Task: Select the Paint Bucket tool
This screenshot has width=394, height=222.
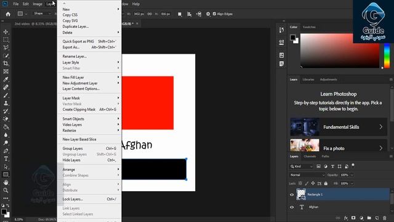Action: pos(6,127)
